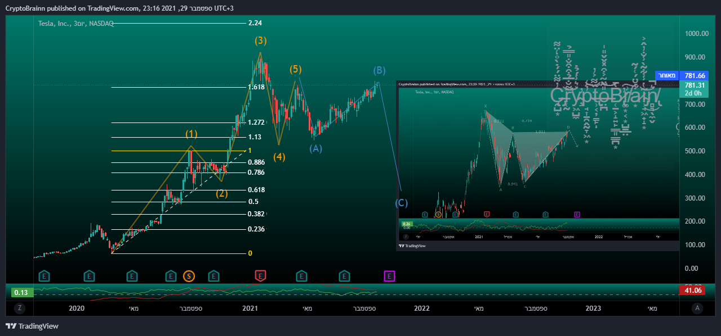Click the 1000.00 price scale label
This screenshot has width=721, height=336.
click(696, 34)
